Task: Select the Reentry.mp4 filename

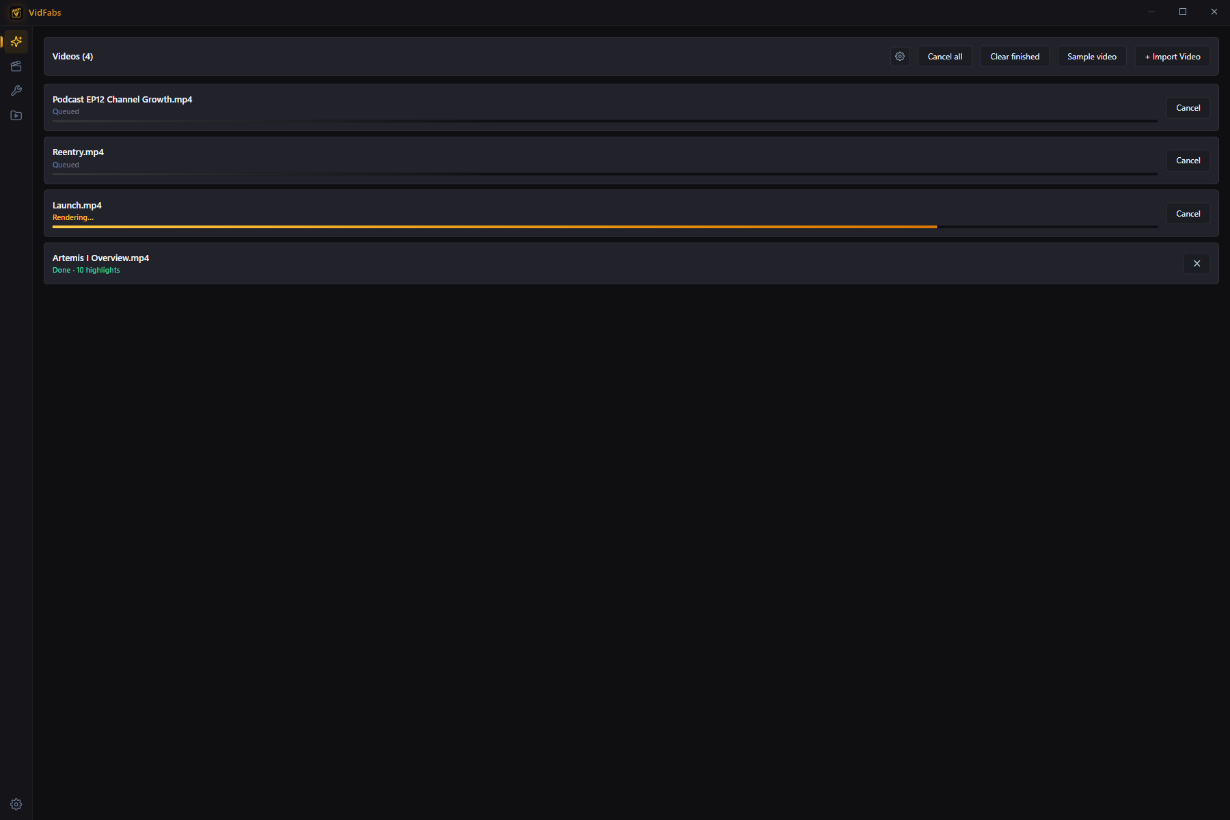Action: click(78, 152)
